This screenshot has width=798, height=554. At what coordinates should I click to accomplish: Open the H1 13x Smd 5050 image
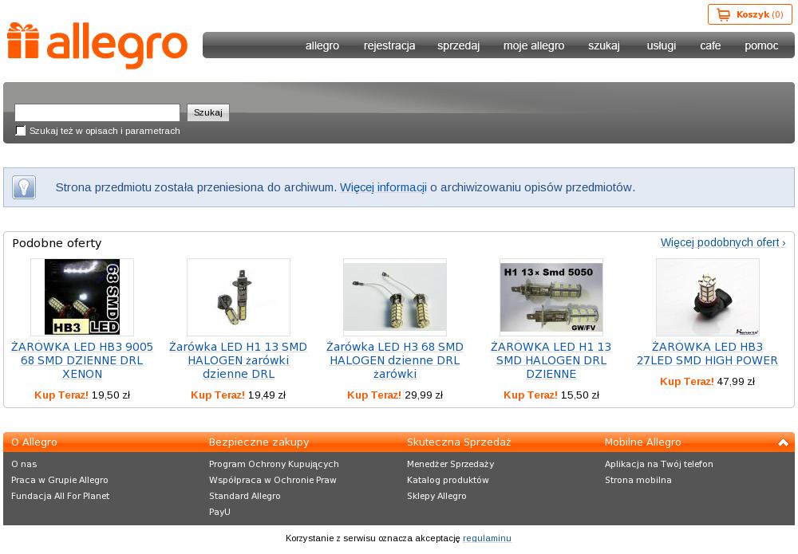[x=551, y=297]
